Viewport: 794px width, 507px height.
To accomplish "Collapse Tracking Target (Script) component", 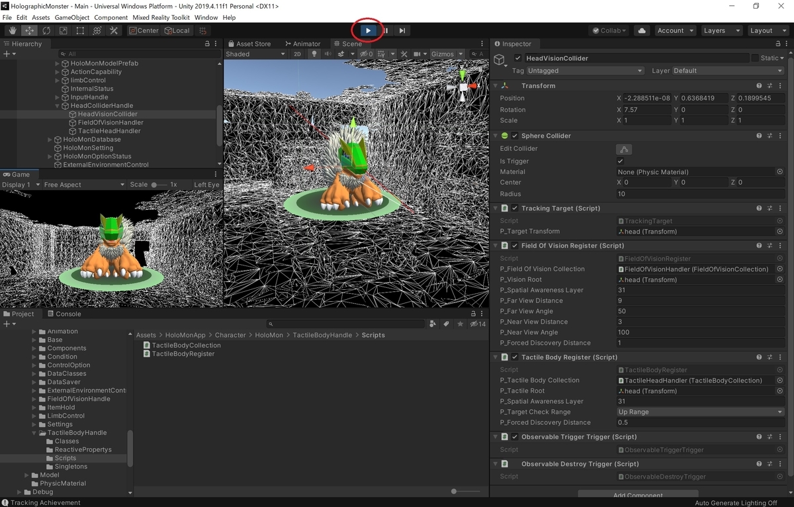I will 496,208.
